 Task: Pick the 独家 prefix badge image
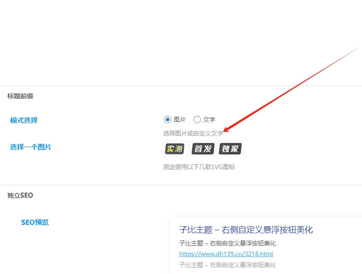tap(230, 148)
